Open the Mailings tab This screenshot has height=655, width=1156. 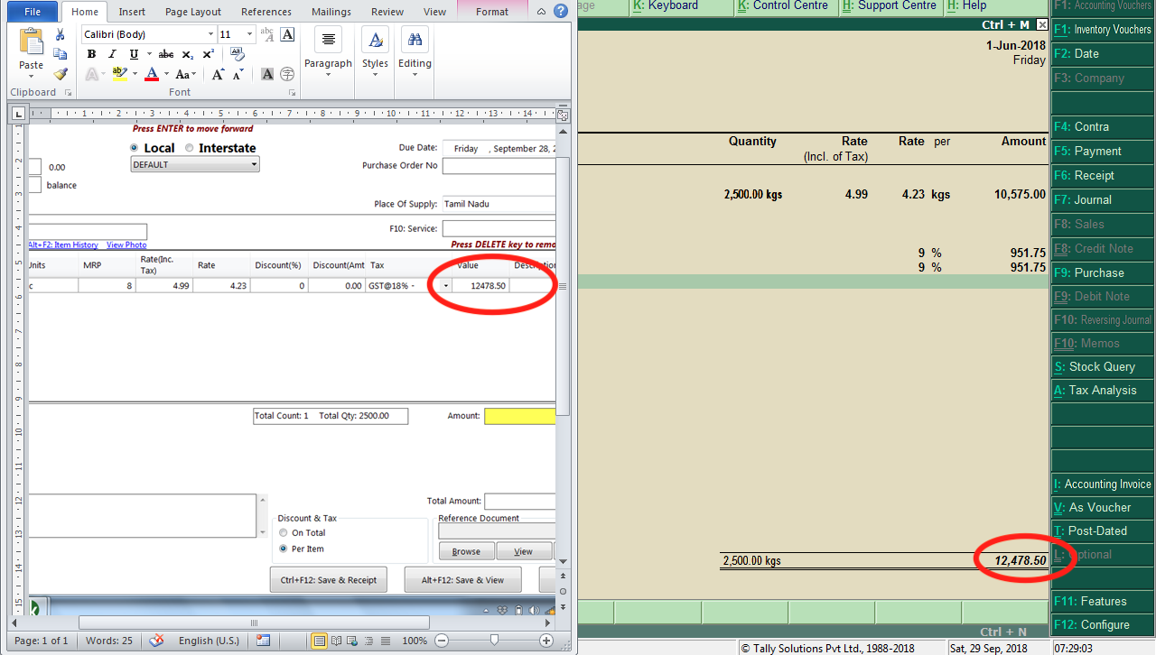[331, 12]
